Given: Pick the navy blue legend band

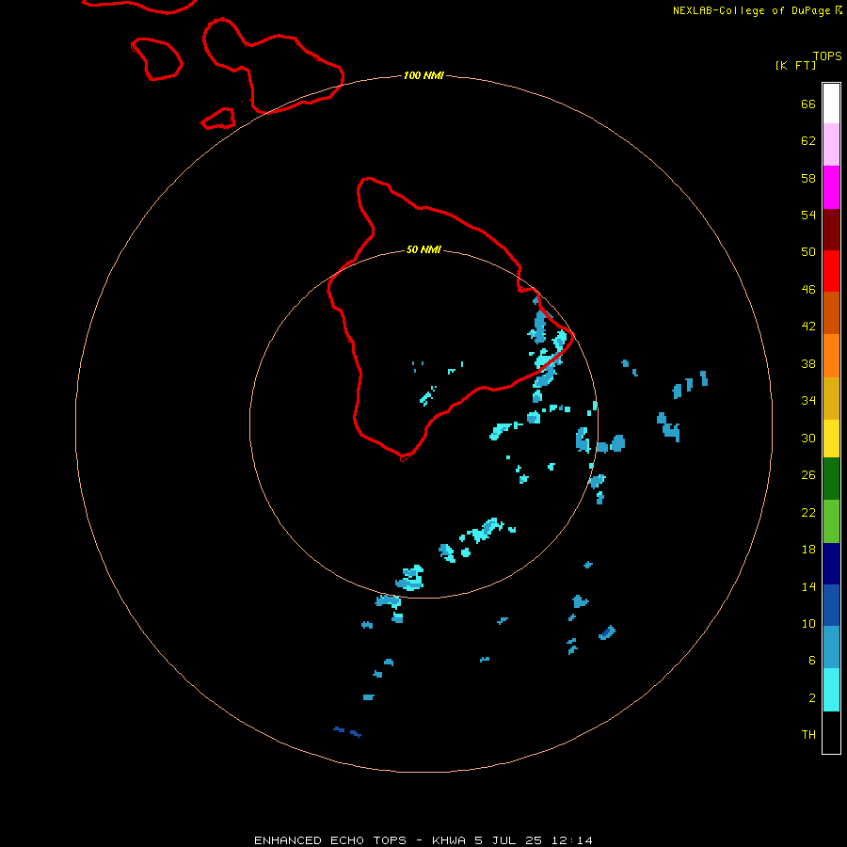Looking at the screenshot, I should pyautogui.click(x=831, y=564).
